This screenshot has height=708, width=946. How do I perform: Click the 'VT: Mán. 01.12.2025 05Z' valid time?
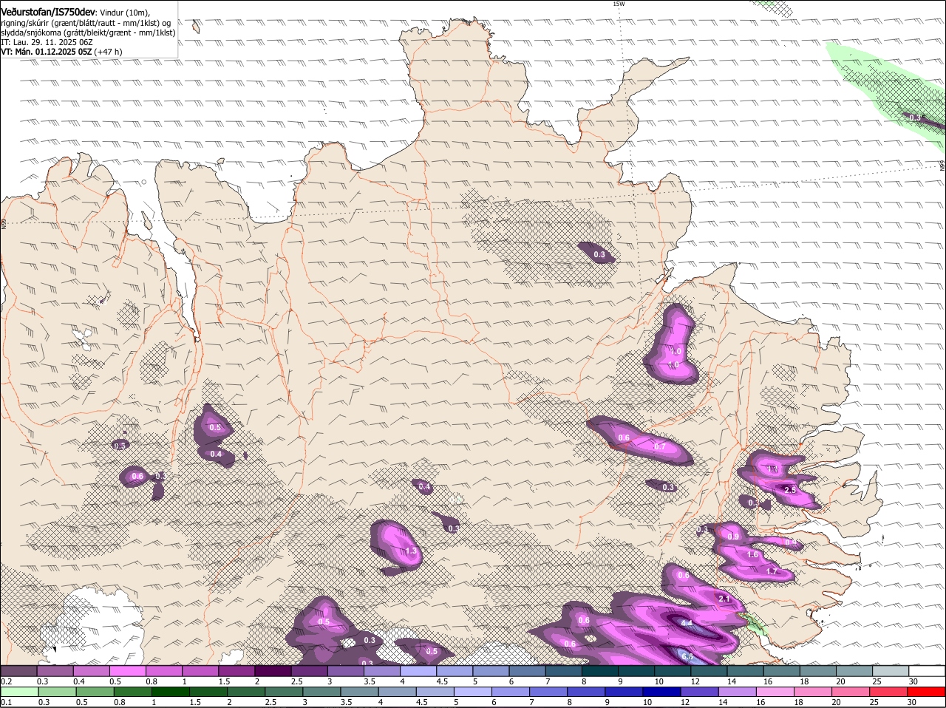coord(47,52)
